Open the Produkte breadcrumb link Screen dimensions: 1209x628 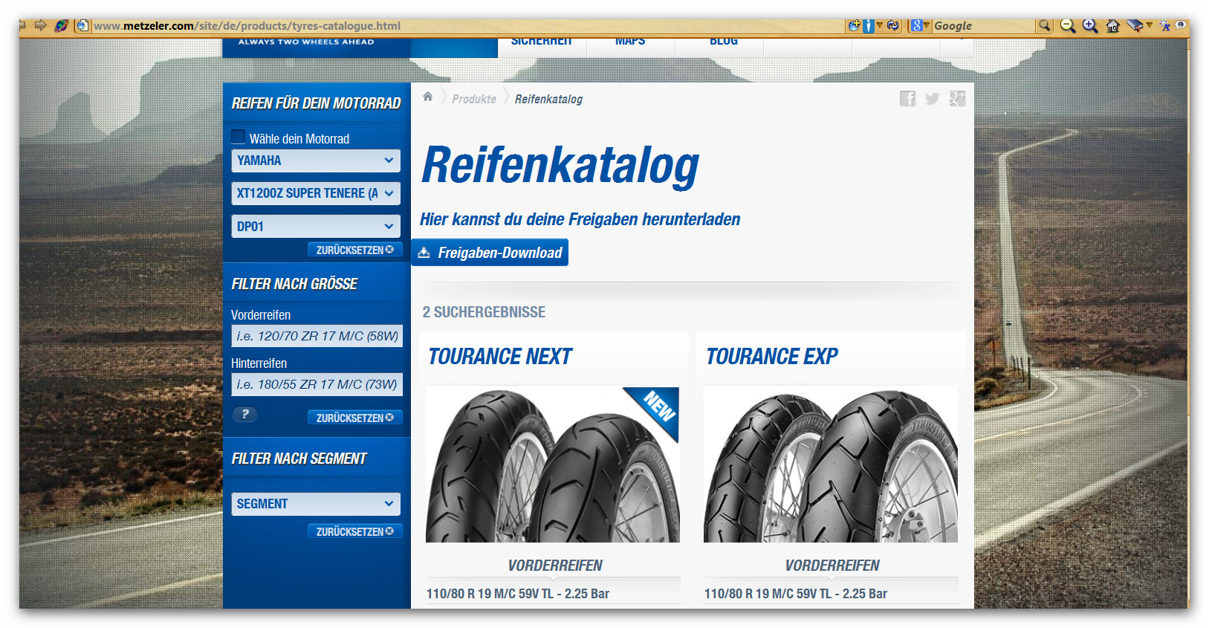click(473, 100)
